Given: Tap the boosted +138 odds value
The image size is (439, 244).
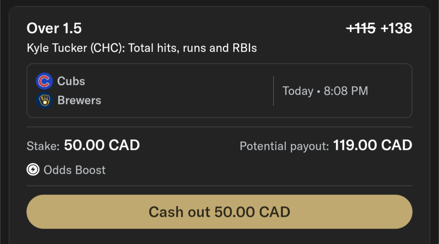Looking at the screenshot, I should pos(396,28).
